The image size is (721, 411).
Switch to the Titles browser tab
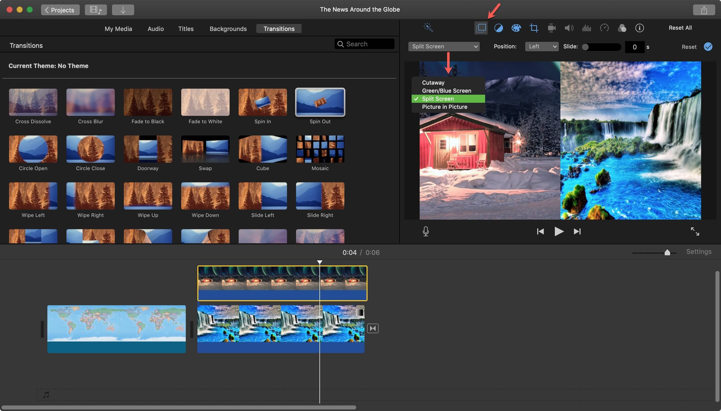(x=186, y=28)
